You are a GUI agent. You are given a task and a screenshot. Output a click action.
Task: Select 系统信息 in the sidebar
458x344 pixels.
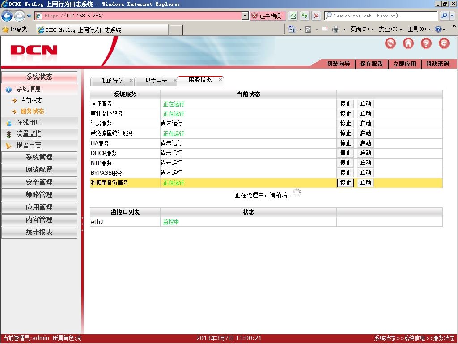[29, 89]
